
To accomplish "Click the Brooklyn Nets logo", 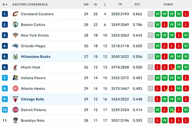I will (x=15, y=120).
